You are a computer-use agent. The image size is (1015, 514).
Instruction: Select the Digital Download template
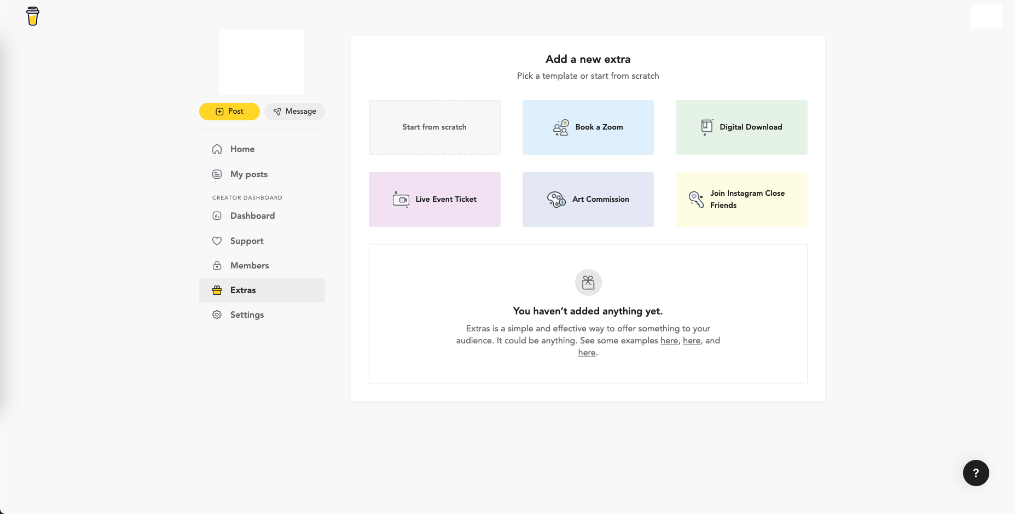pos(741,127)
